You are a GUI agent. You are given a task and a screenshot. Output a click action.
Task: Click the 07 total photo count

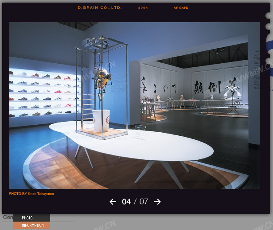[x=144, y=202]
